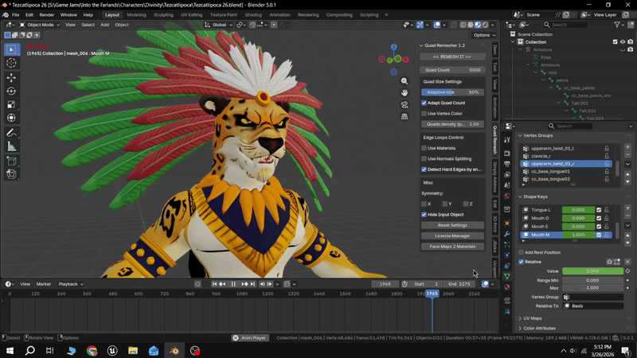Viewport: 637px width, 358px height.
Task: Click Face Maps 2 Materials button
Action: click(452, 247)
